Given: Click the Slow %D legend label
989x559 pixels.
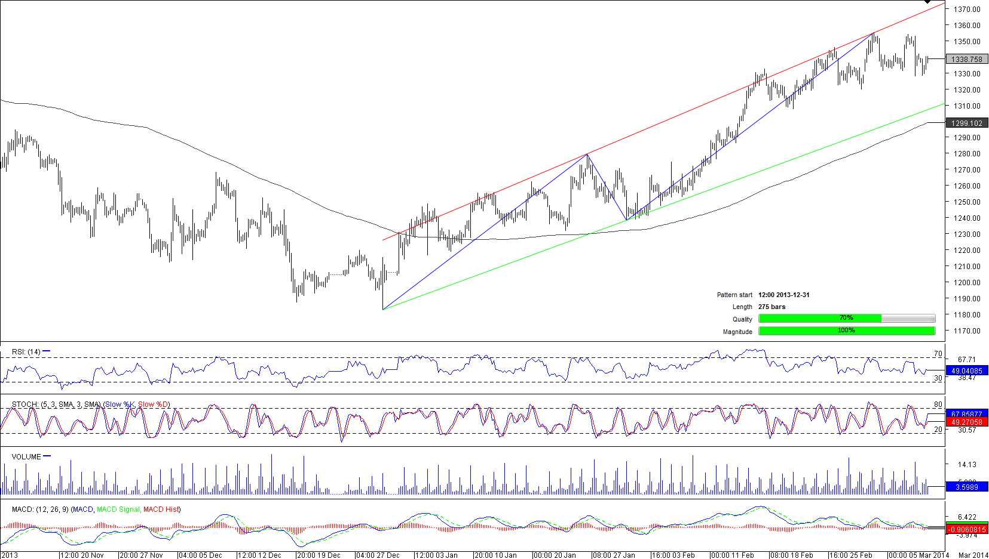Looking at the screenshot, I should [154, 404].
